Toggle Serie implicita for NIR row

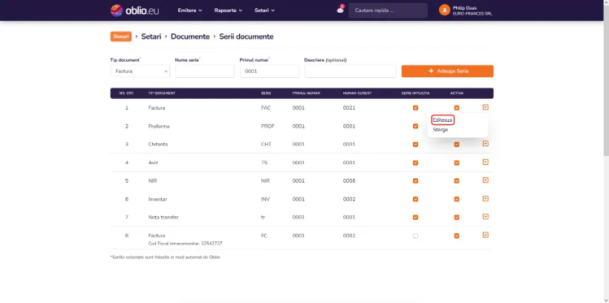pyautogui.click(x=416, y=181)
